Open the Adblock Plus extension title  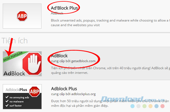click(64, 89)
